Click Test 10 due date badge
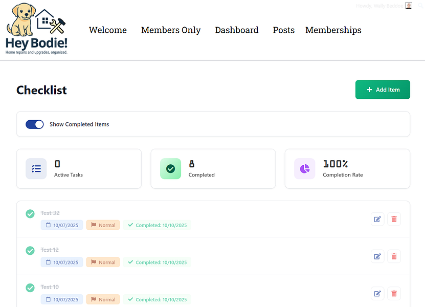 (62, 299)
